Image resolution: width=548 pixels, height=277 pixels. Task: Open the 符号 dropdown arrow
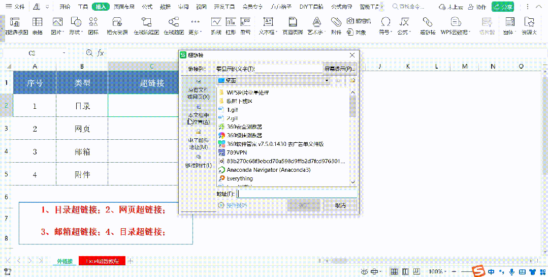(392, 32)
